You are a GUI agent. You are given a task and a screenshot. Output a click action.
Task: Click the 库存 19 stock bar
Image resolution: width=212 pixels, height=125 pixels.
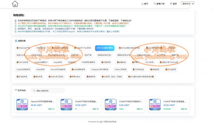tap(79, 109)
